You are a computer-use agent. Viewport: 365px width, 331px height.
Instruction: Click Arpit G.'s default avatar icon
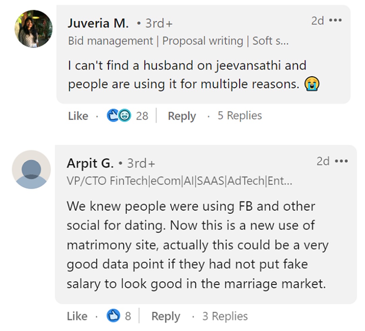pyautogui.click(x=31, y=170)
